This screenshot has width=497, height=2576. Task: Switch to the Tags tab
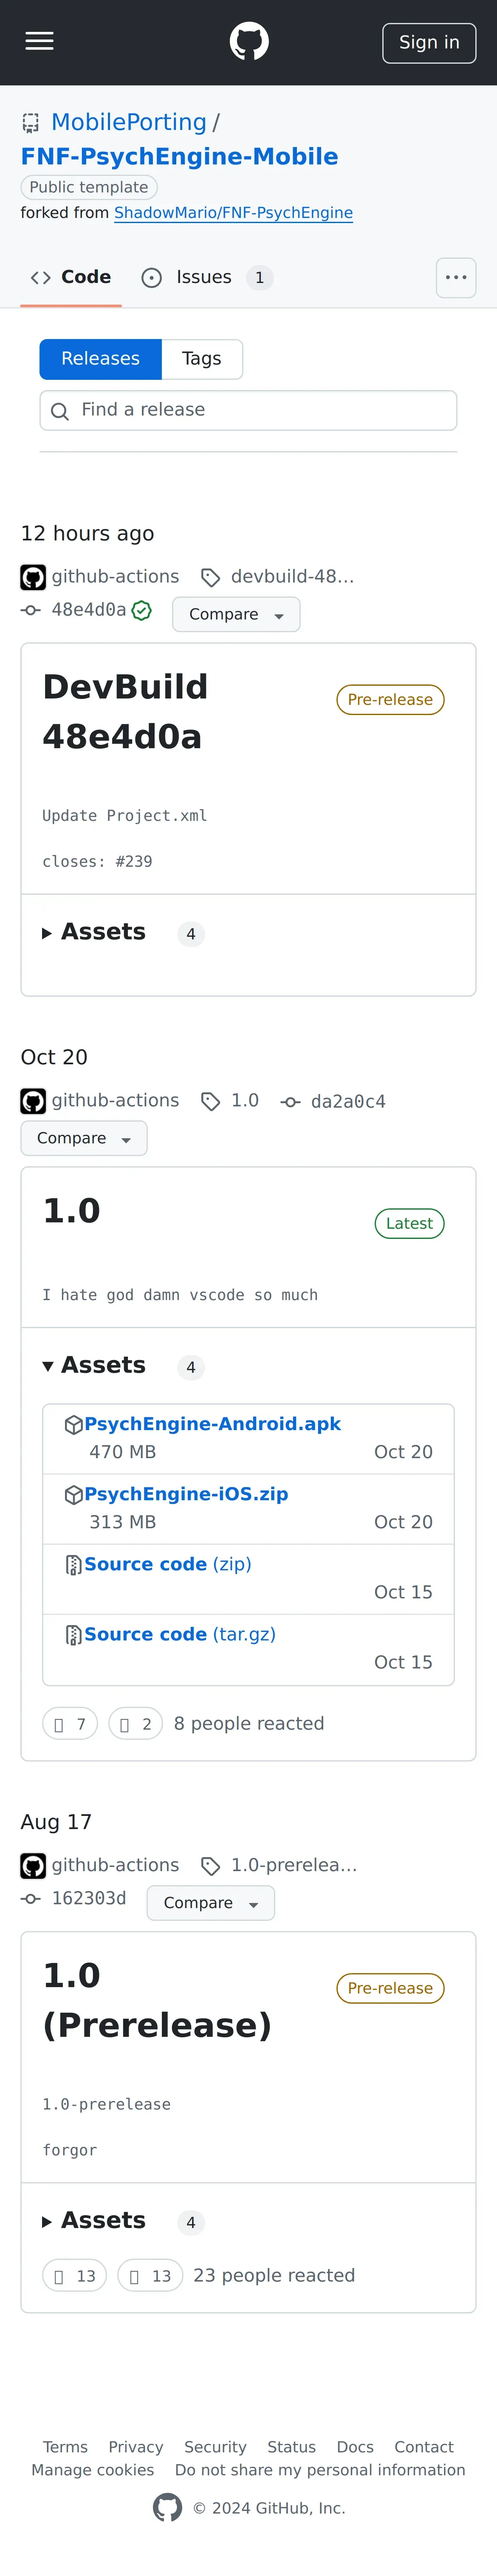coord(201,359)
